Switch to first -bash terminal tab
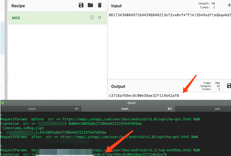The height and width of the screenshot is (156, 231). point(41,109)
